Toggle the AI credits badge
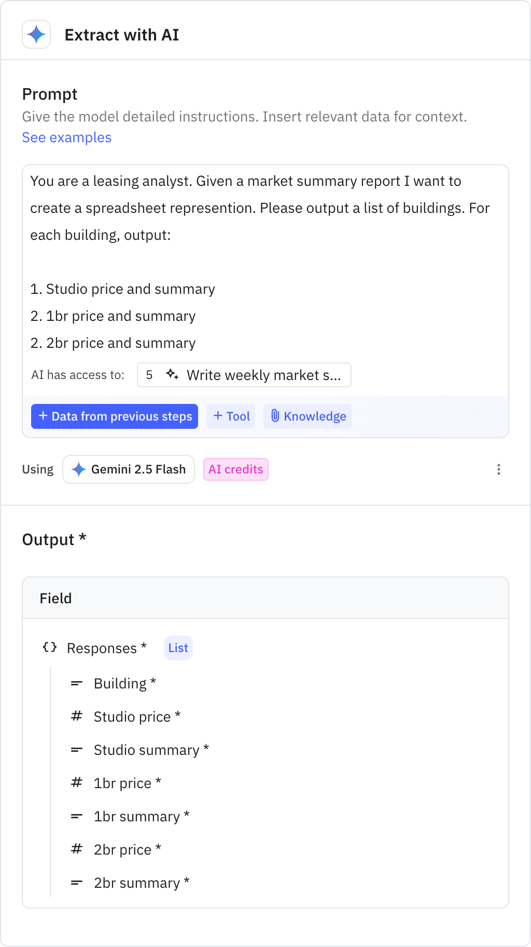The height and width of the screenshot is (947, 531). click(236, 469)
